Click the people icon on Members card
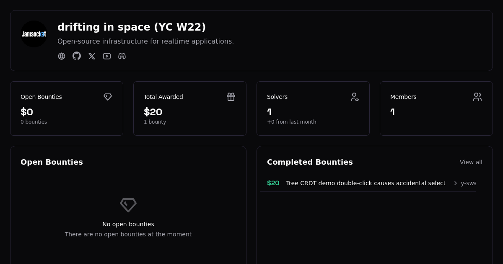Screen dimensions: 503x264 pyautogui.click(x=477, y=97)
